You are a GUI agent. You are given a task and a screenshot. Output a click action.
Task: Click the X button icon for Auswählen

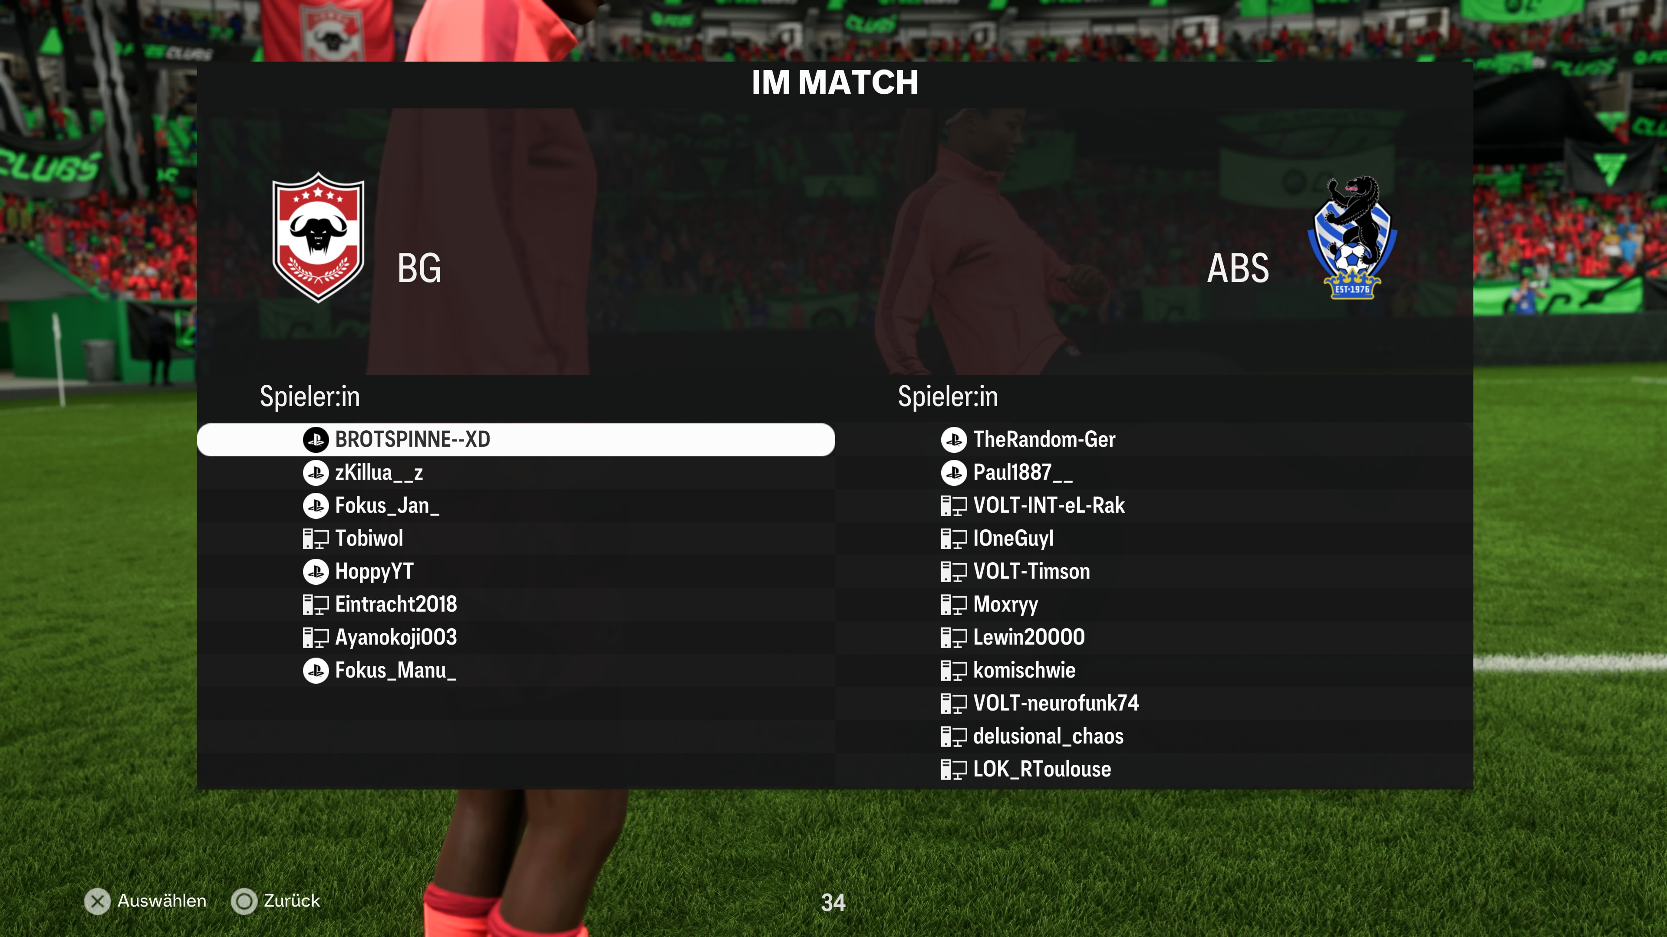(x=98, y=901)
